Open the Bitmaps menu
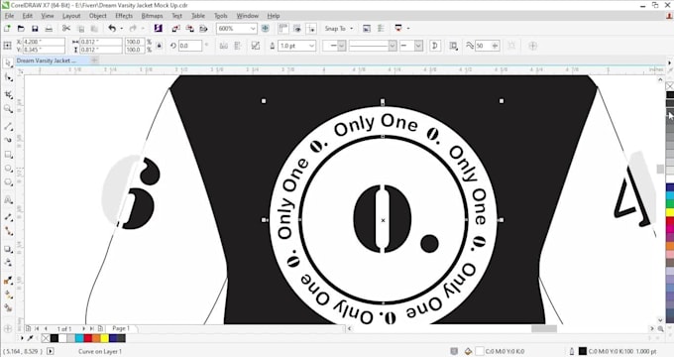 point(152,16)
